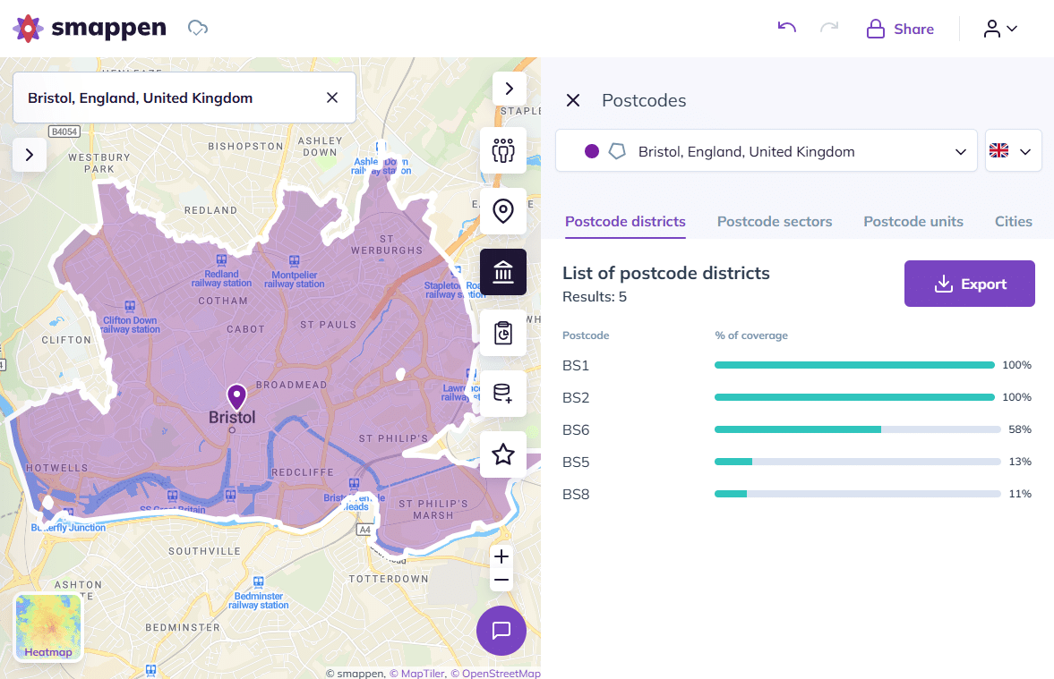
Task: Open the favorites star tool
Action: [503, 454]
